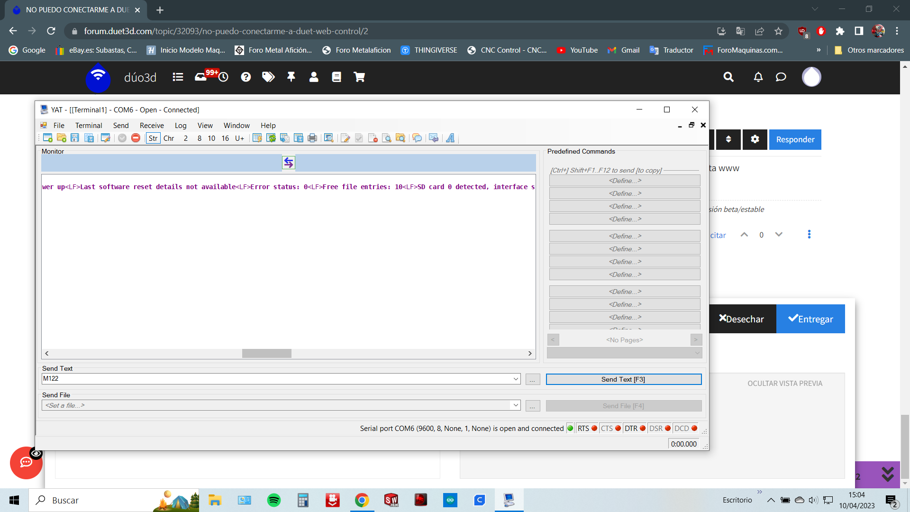Viewport: 910px width, 512px height.
Task: Toggle the CTS serial port indicator
Action: (610, 428)
